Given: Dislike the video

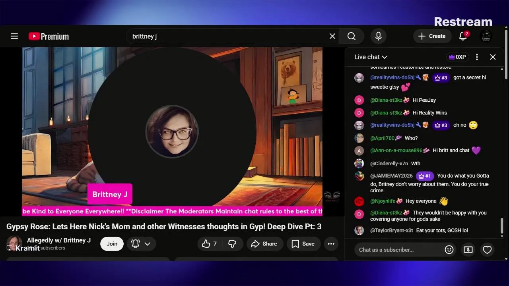Looking at the screenshot, I should (x=233, y=244).
